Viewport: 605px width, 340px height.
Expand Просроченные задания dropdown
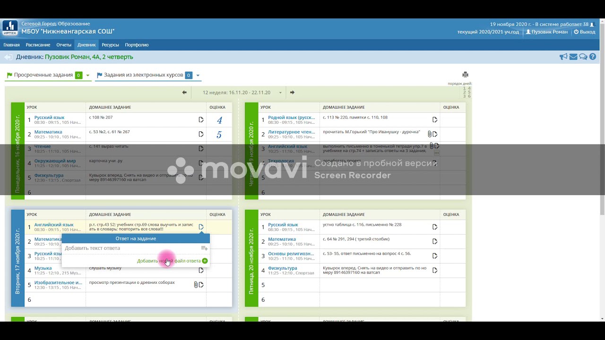tap(87, 76)
